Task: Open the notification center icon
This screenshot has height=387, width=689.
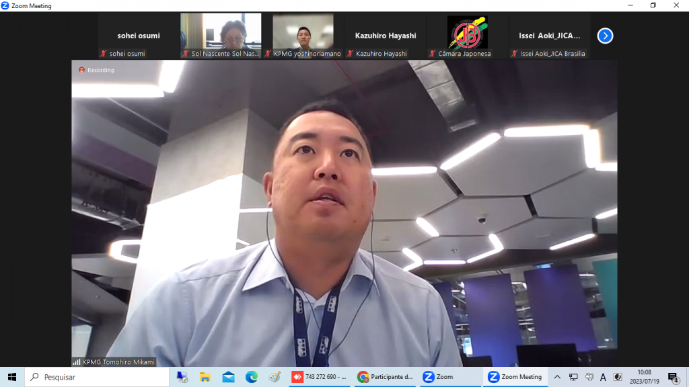Action: 672,377
